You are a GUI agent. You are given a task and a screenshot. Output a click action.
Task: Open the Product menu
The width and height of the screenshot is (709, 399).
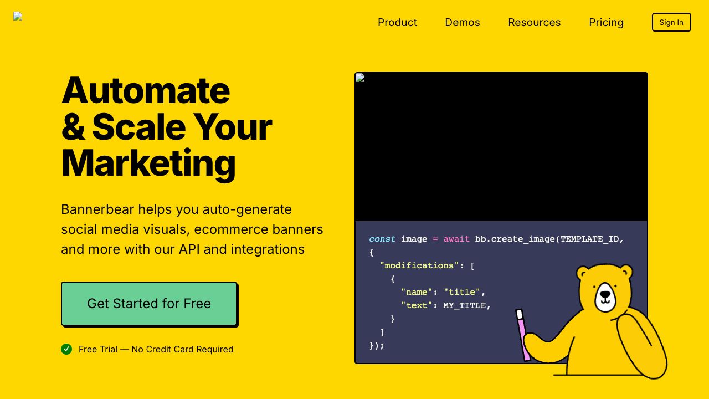pos(397,22)
